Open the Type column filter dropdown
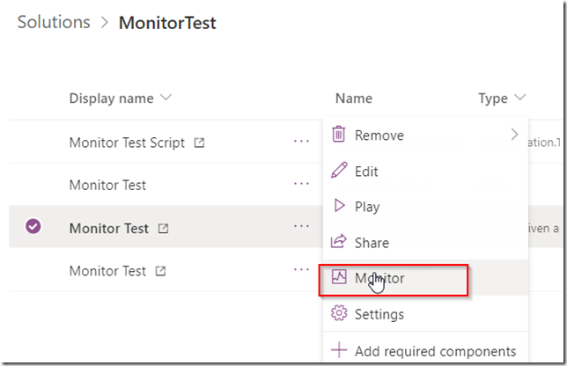The height and width of the screenshot is (366, 567). [x=520, y=97]
